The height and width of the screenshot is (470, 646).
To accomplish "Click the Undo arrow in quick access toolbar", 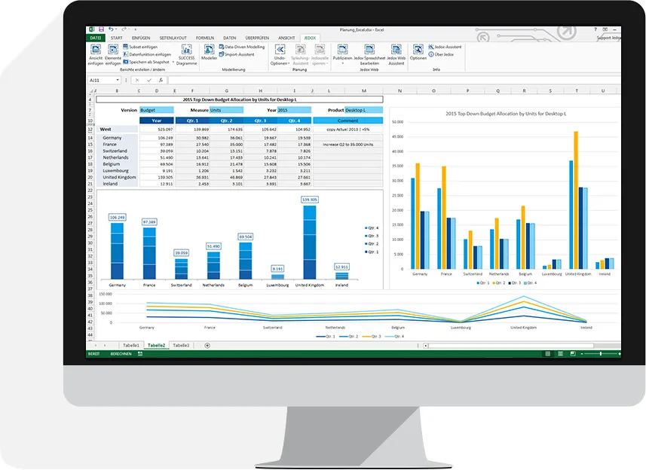I will point(110,29).
